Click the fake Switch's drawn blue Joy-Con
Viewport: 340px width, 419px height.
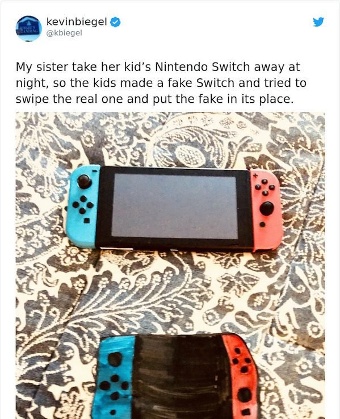click(114, 378)
